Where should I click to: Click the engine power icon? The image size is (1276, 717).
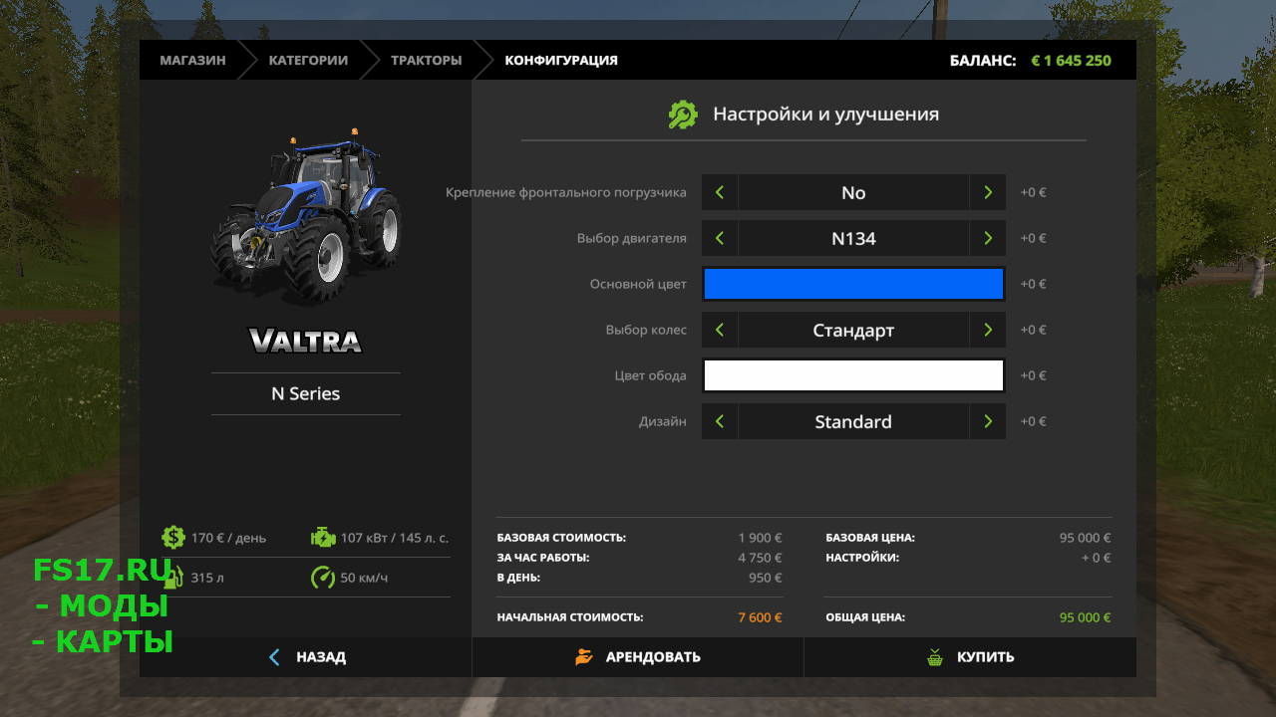pyautogui.click(x=323, y=538)
